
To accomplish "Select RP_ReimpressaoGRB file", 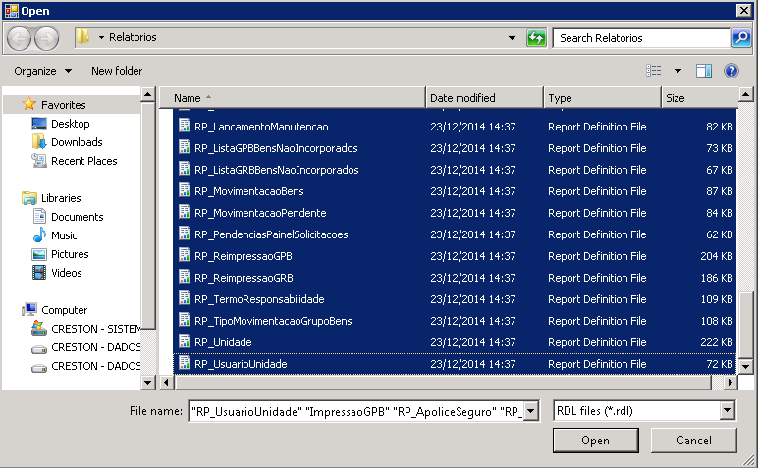I will coord(244,278).
